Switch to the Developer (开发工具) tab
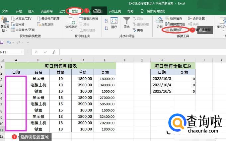 click(115, 11)
